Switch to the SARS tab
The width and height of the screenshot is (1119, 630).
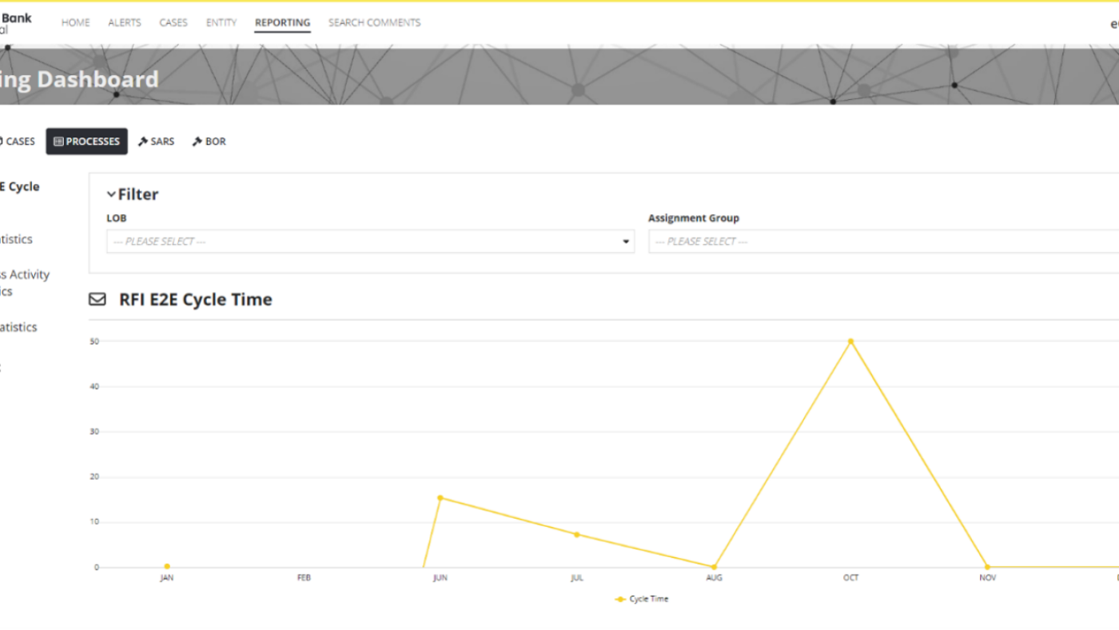coord(162,142)
